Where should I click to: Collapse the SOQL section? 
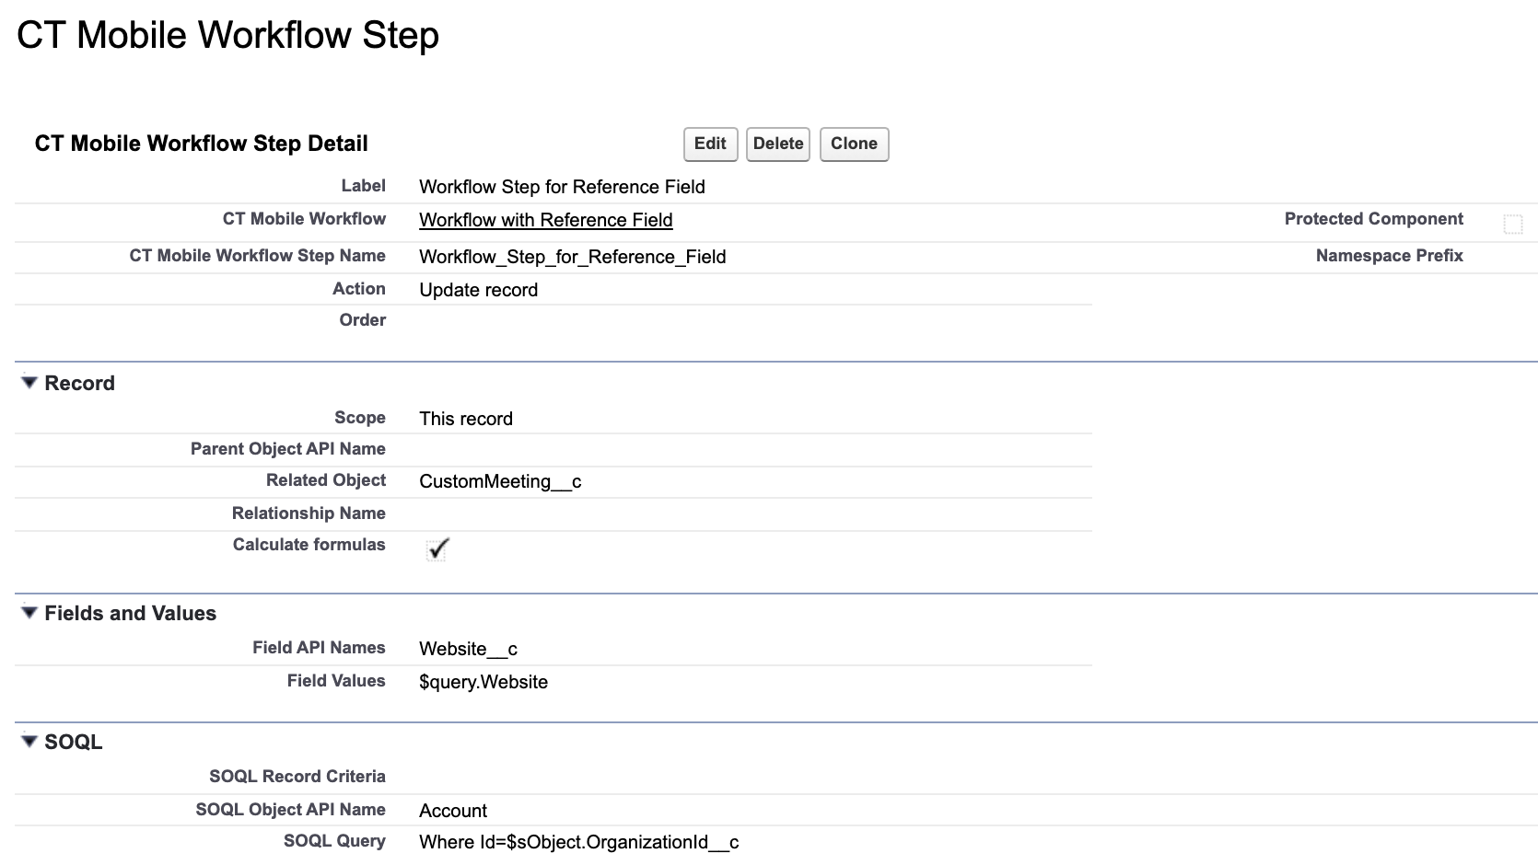point(29,742)
